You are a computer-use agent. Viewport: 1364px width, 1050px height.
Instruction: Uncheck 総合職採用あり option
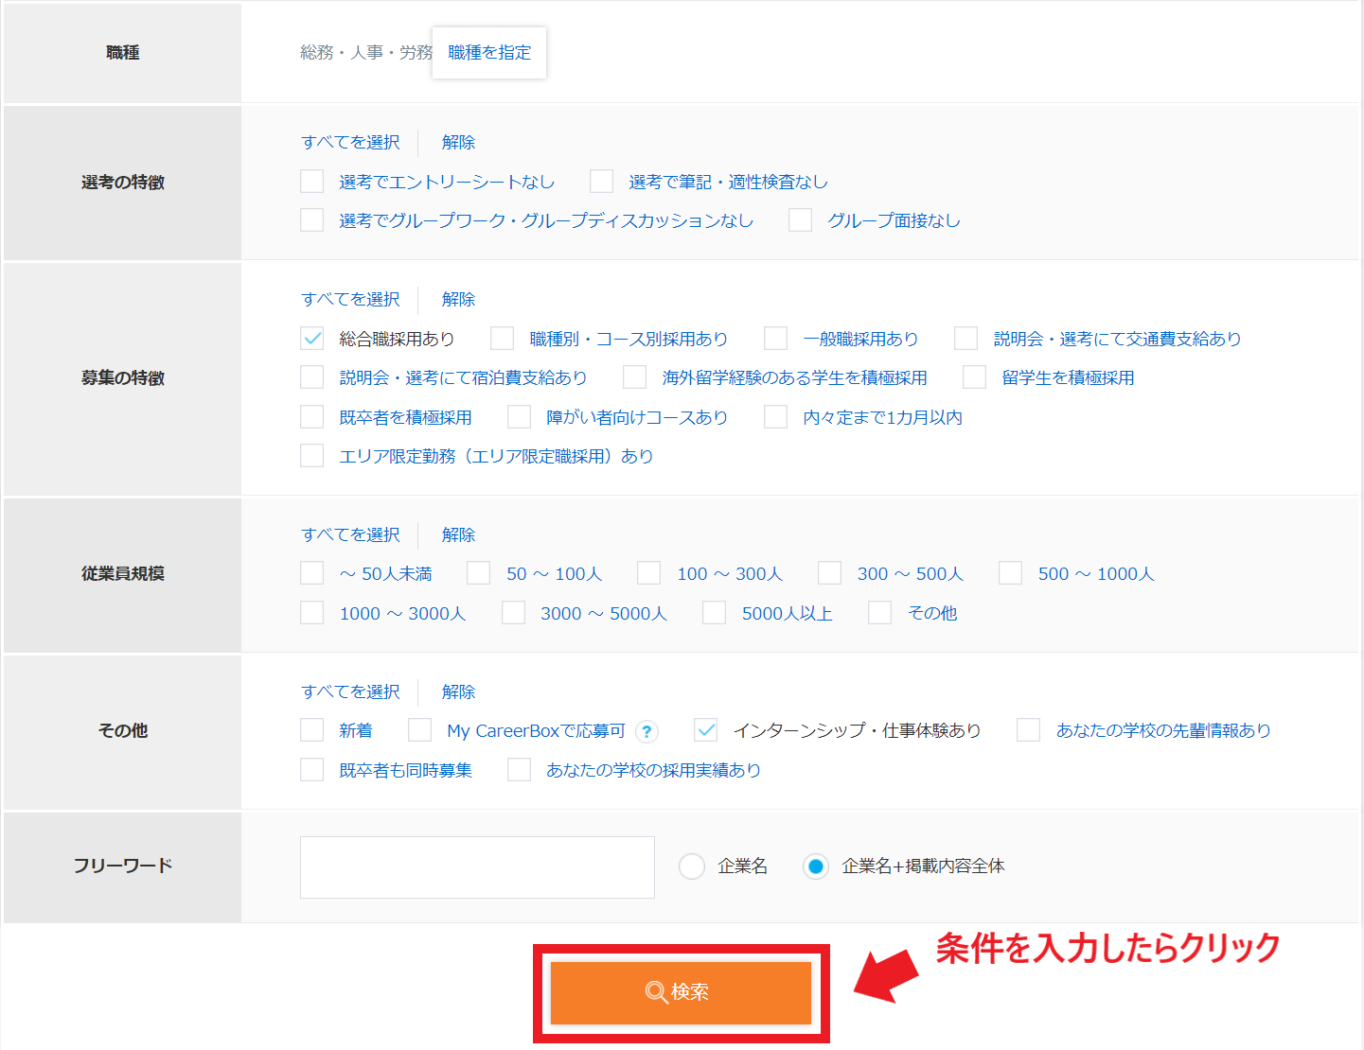(312, 338)
